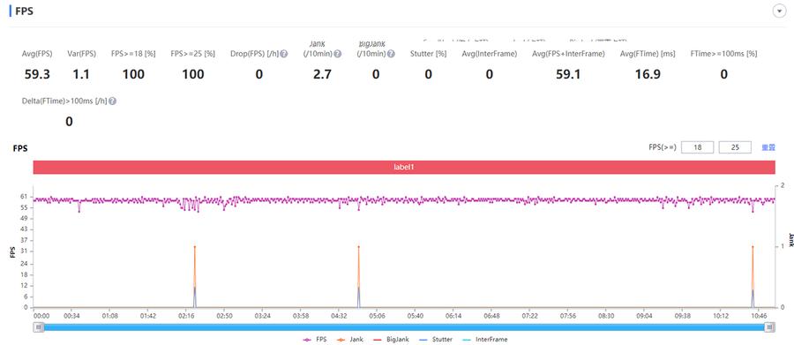Open help icon beside Jank (/10min)

[337, 54]
